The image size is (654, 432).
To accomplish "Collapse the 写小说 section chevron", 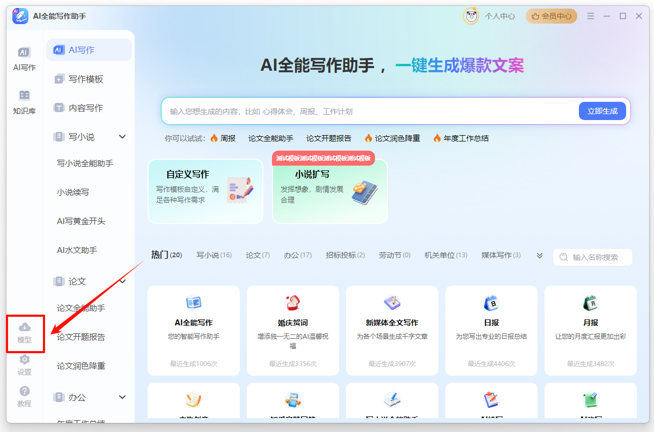I will coord(122,137).
